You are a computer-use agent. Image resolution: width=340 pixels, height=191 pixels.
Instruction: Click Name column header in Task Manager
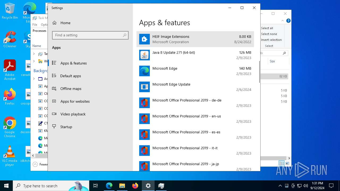tap(37, 46)
